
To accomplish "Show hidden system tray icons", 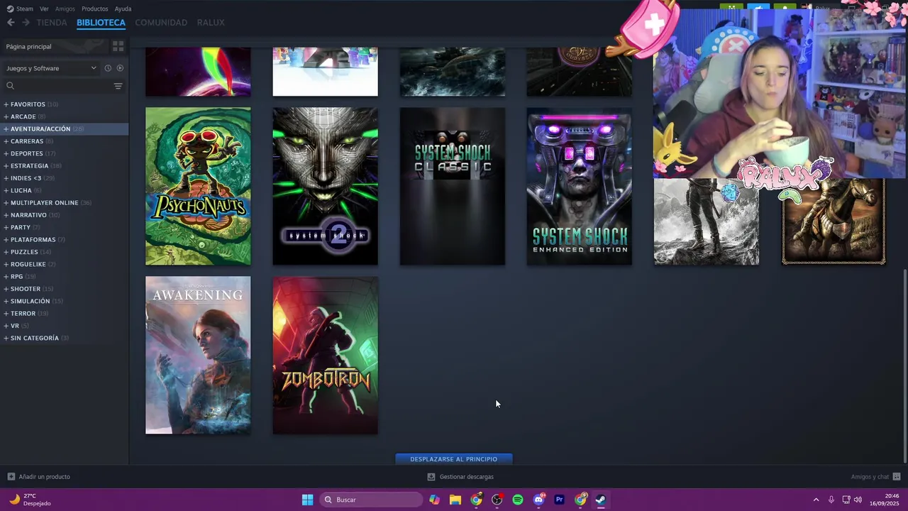I will point(816,500).
